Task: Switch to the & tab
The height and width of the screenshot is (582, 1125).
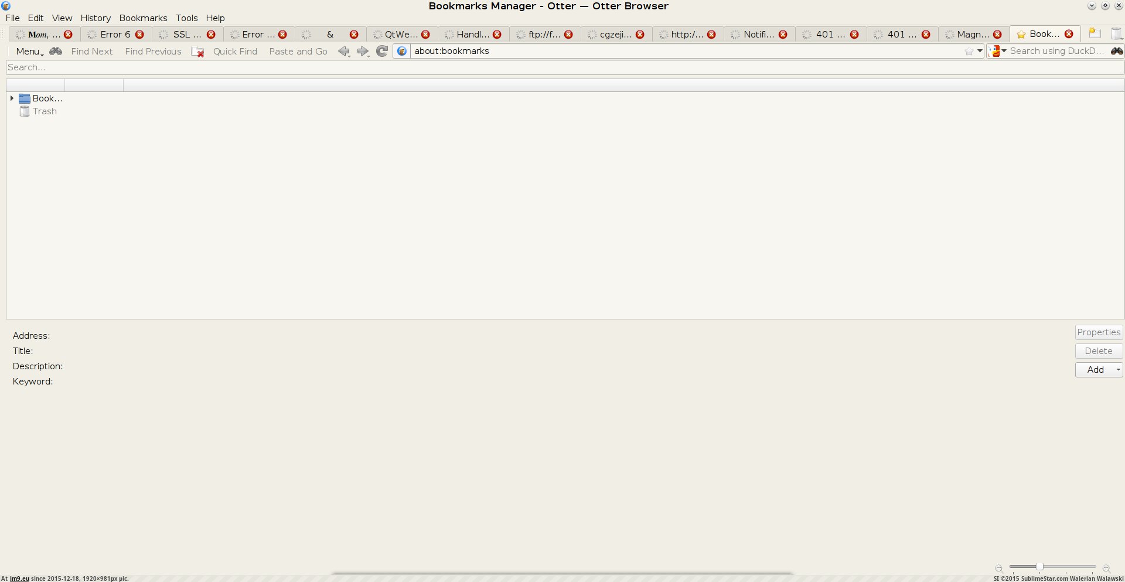Action: [330, 35]
